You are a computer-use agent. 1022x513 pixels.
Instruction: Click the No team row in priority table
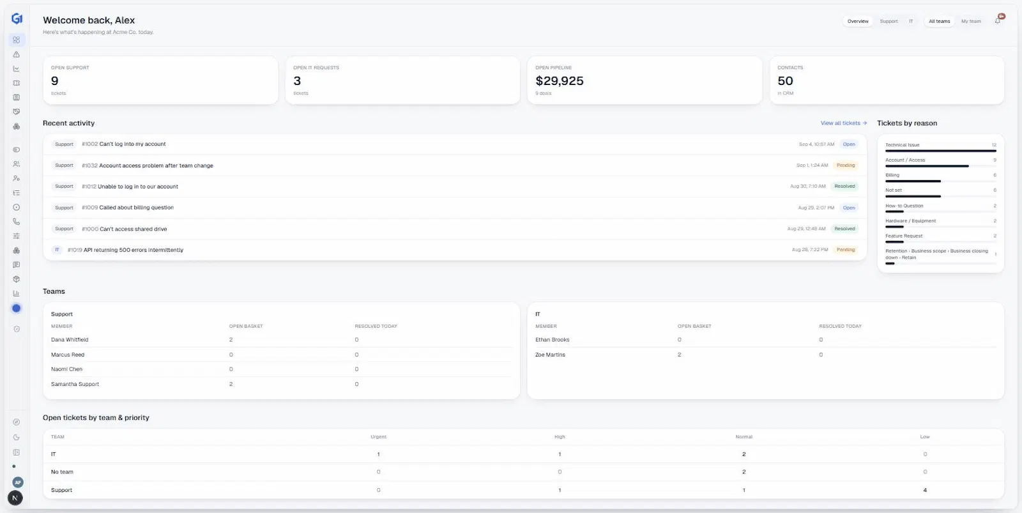pos(523,472)
